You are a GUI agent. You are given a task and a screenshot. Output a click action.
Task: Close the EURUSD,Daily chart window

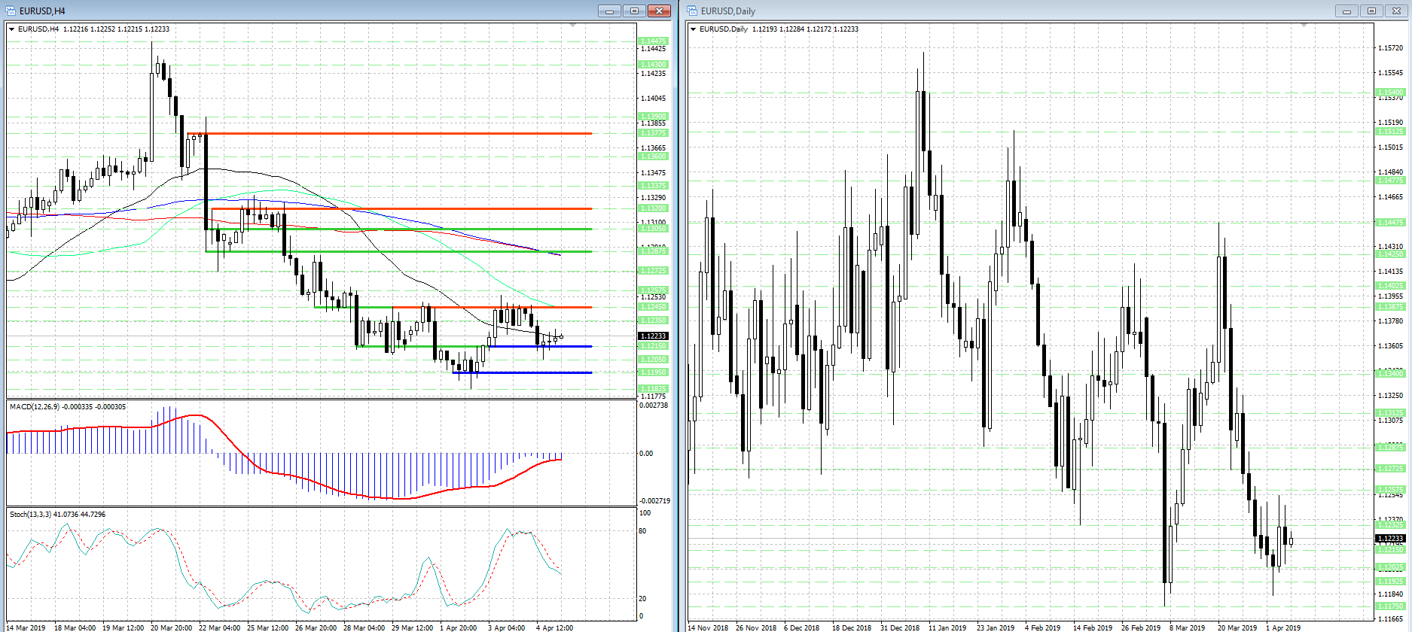point(1395,11)
